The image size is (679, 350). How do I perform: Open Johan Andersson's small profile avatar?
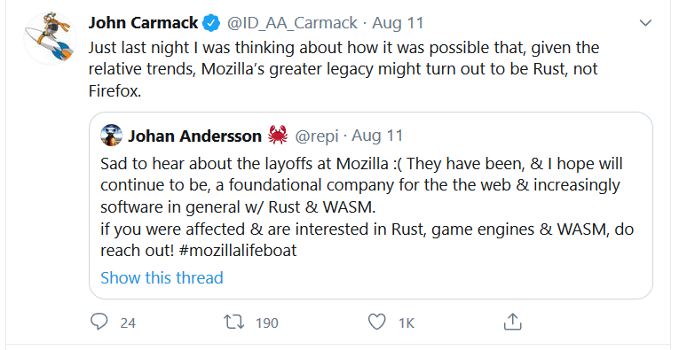[111, 136]
